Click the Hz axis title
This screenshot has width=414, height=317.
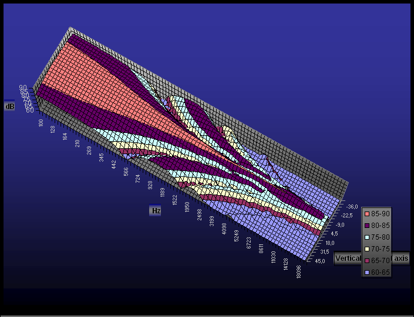156,210
